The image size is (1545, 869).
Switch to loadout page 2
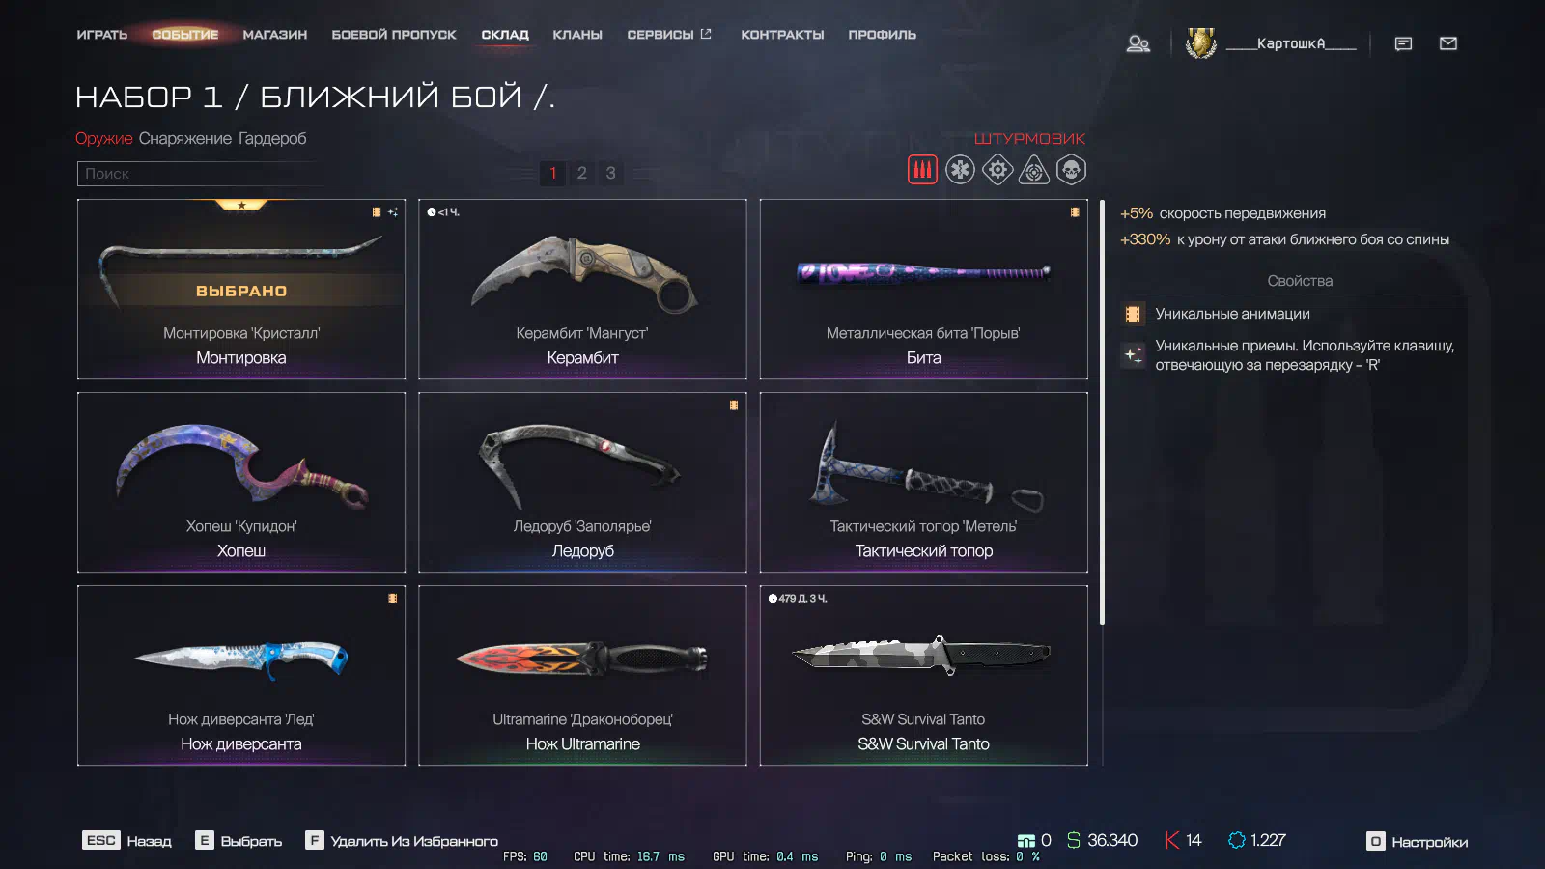[x=581, y=173]
